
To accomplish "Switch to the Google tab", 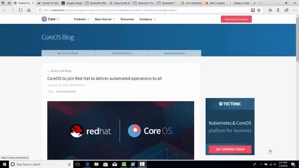I will coord(72,3).
